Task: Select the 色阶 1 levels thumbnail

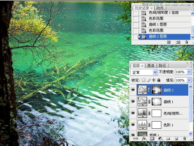Action: pos(142,125)
